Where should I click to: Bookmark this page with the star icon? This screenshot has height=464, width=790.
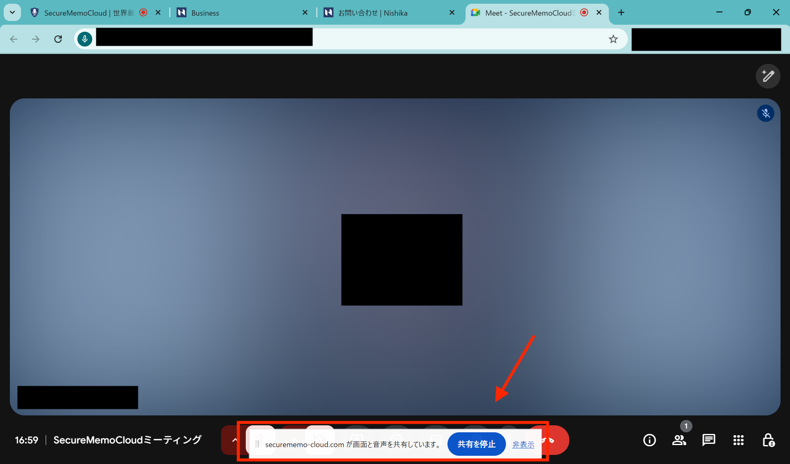coord(613,39)
